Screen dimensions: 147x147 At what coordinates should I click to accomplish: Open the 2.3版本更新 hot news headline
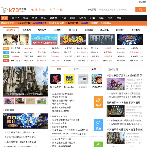click(x=125, y=75)
